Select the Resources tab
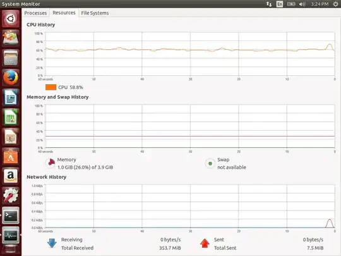This screenshot has width=341, height=256. tap(64, 13)
